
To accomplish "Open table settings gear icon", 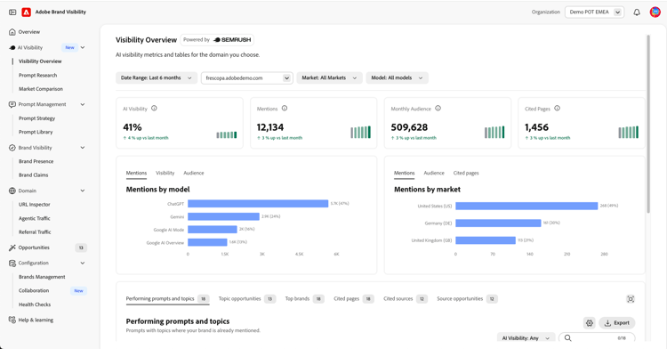I will point(589,323).
